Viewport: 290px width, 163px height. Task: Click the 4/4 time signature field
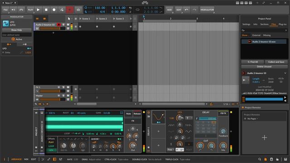102,12
